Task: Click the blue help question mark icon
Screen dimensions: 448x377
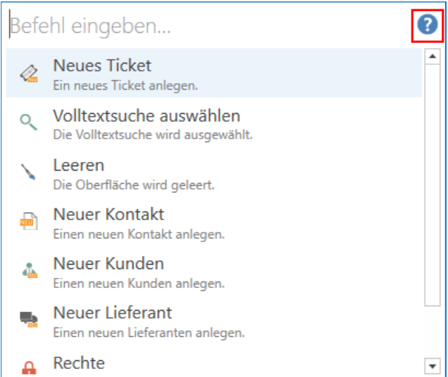Action: point(426,26)
